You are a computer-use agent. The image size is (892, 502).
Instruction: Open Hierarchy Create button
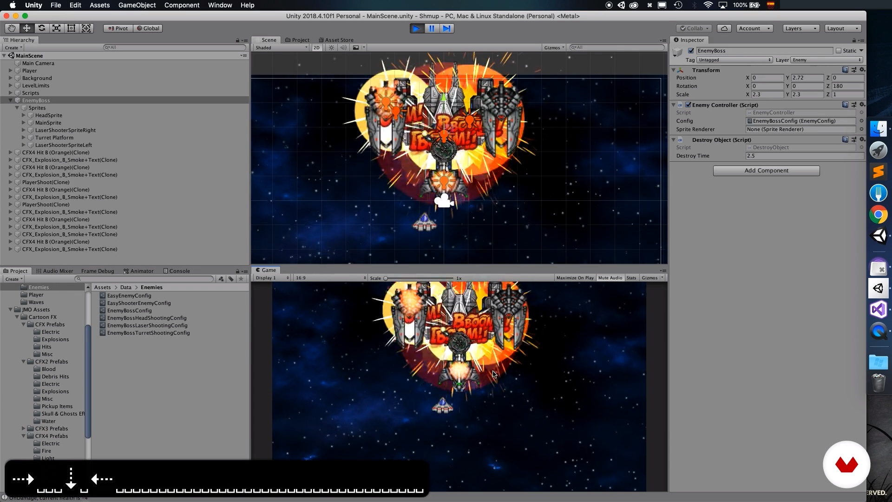pos(13,48)
